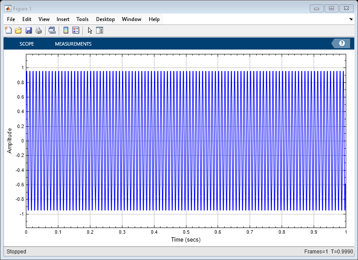
Task: Open the File menu
Action: tap(11, 19)
